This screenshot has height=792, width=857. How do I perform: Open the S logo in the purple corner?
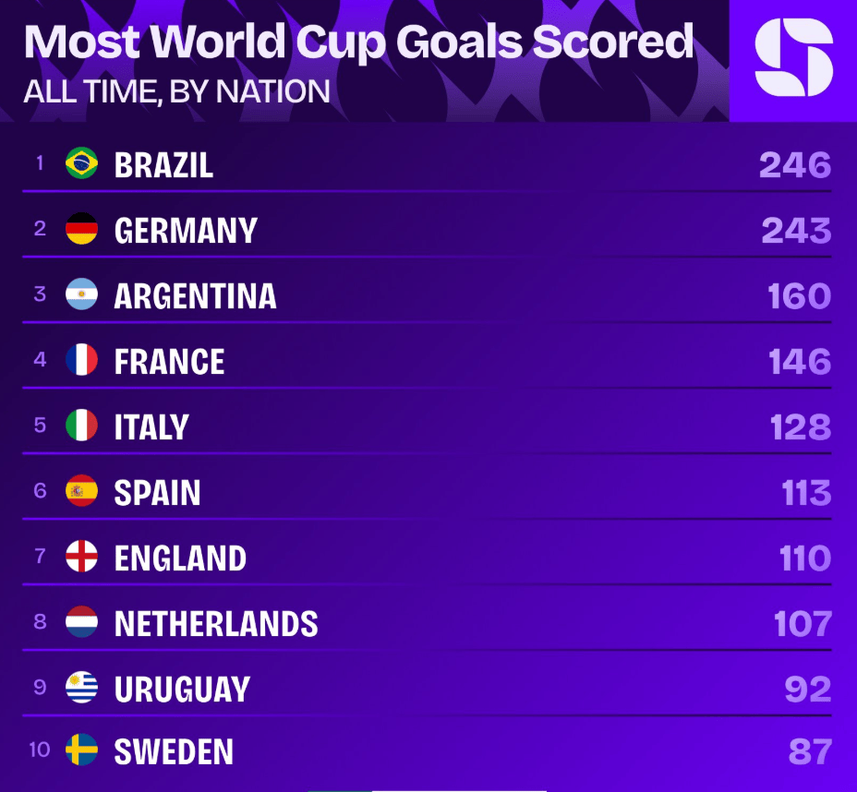(x=793, y=57)
